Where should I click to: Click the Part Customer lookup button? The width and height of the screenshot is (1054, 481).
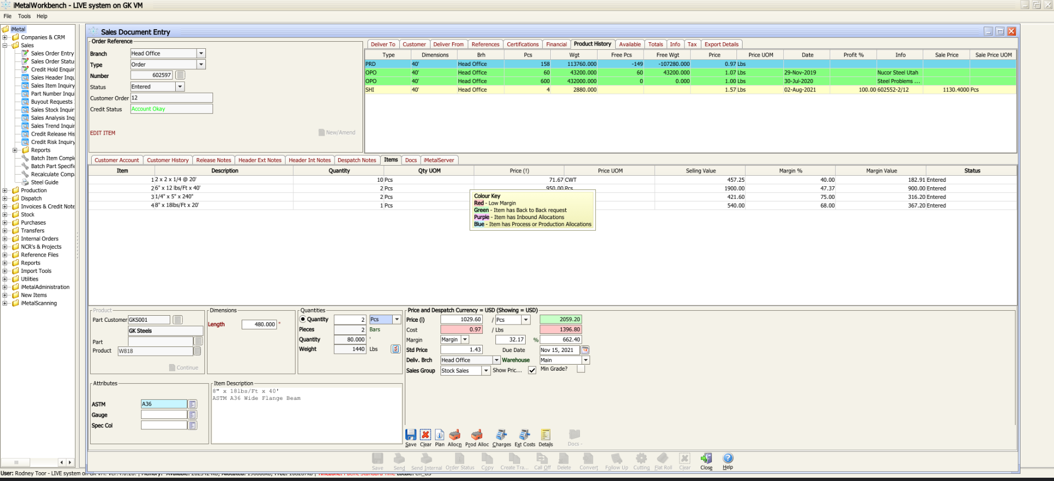pos(177,320)
